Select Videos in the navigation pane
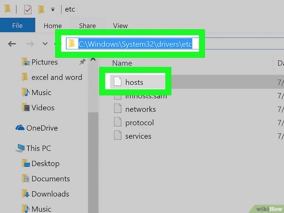 pos(43,108)
